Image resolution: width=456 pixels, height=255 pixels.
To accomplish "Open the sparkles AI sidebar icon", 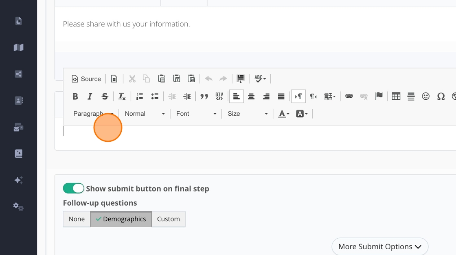I will pyautogui.click(x=19, y=180).
